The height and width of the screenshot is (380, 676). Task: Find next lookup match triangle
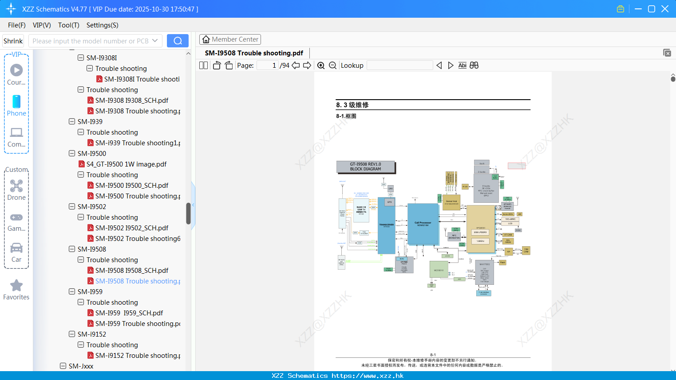(x=451, y=66)
